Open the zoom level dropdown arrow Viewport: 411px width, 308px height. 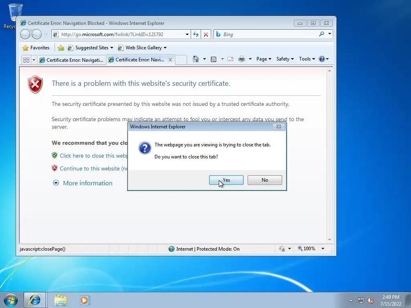(323, 249)
